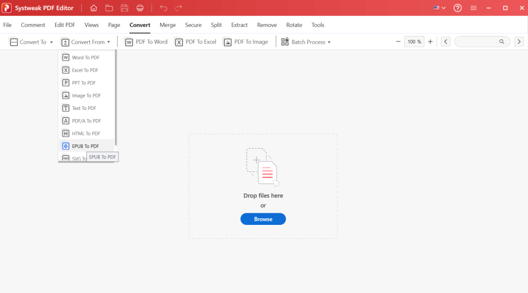Click PDF To Excel button
This screenshot has height=293, width=528.
click(x=195, y=42)
